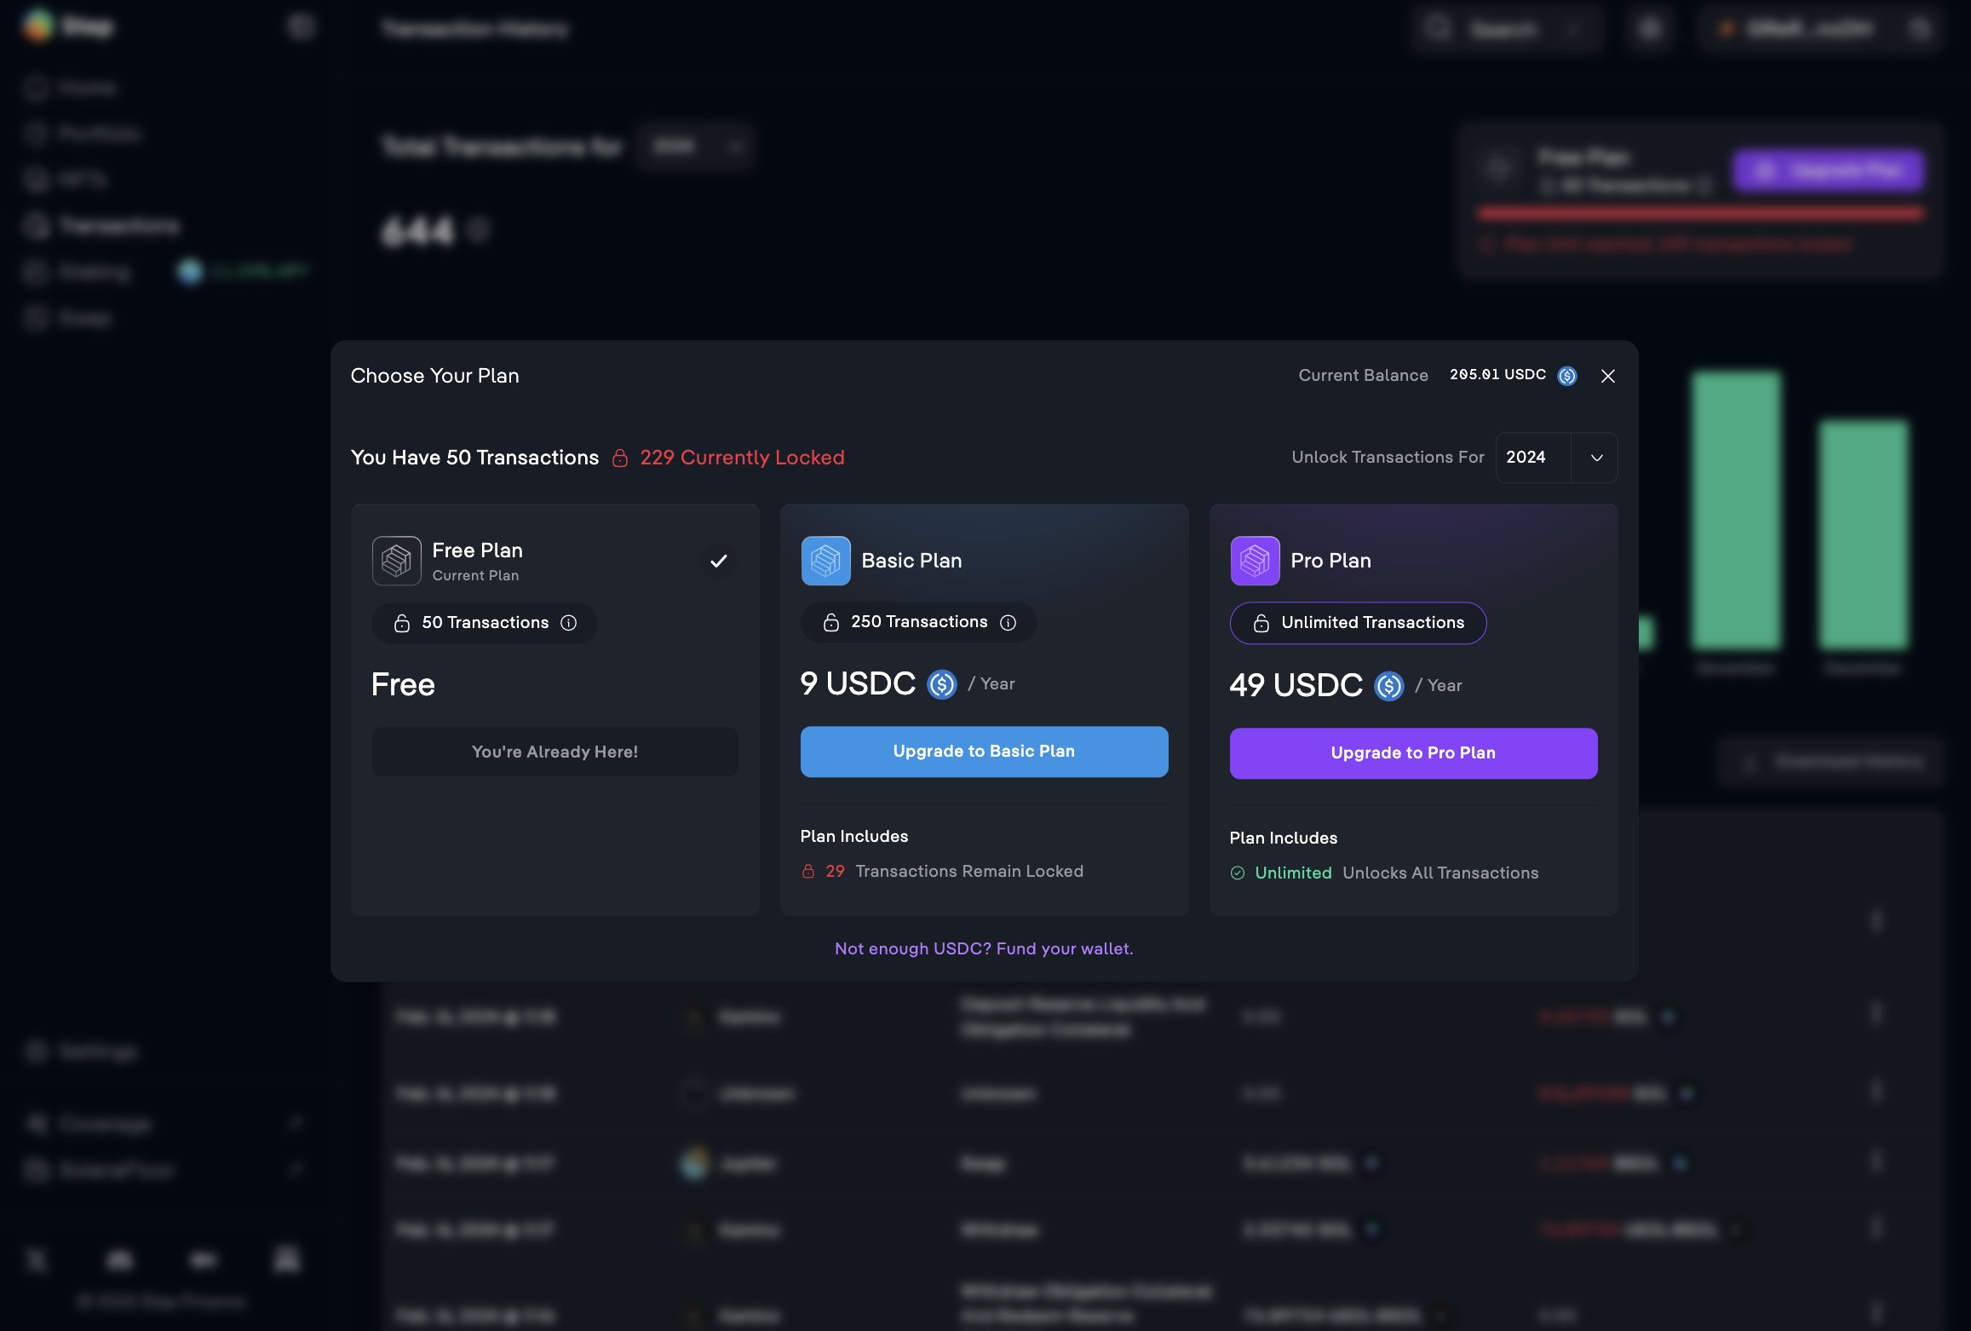The height and width of the screenshot is (1331, 1971).
Task: Click the Basic Plan cube icon
Action: (x=825, y=561)
